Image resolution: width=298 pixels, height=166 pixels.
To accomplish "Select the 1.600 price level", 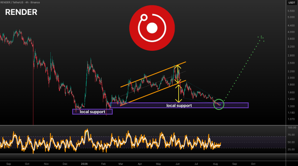I will (x=291, y=92).
